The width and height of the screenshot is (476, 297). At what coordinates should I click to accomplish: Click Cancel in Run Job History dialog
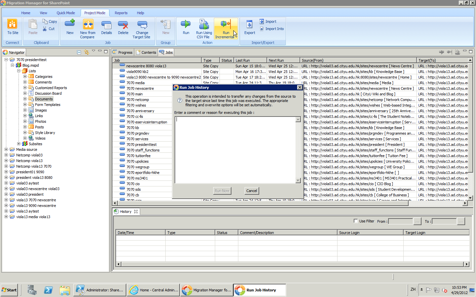click(x=252, y=191)
